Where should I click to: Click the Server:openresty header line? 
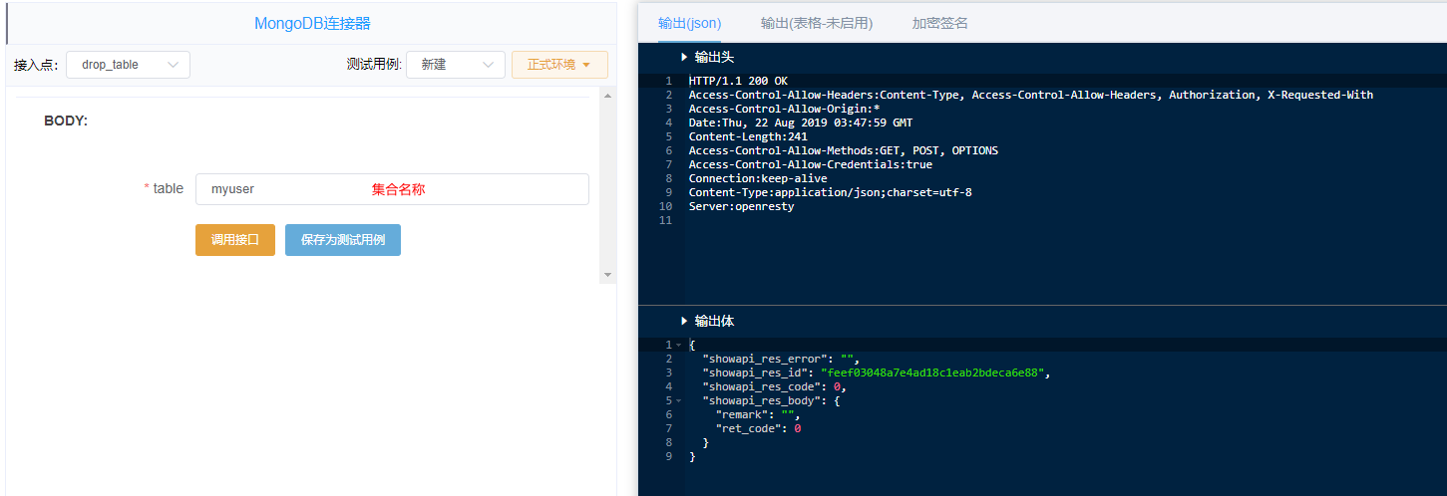click(741, 206)
